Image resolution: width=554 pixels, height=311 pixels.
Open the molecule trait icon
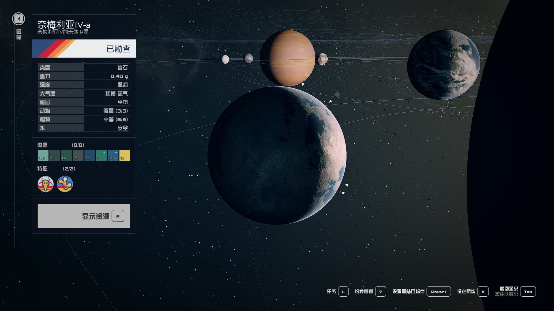65,184
